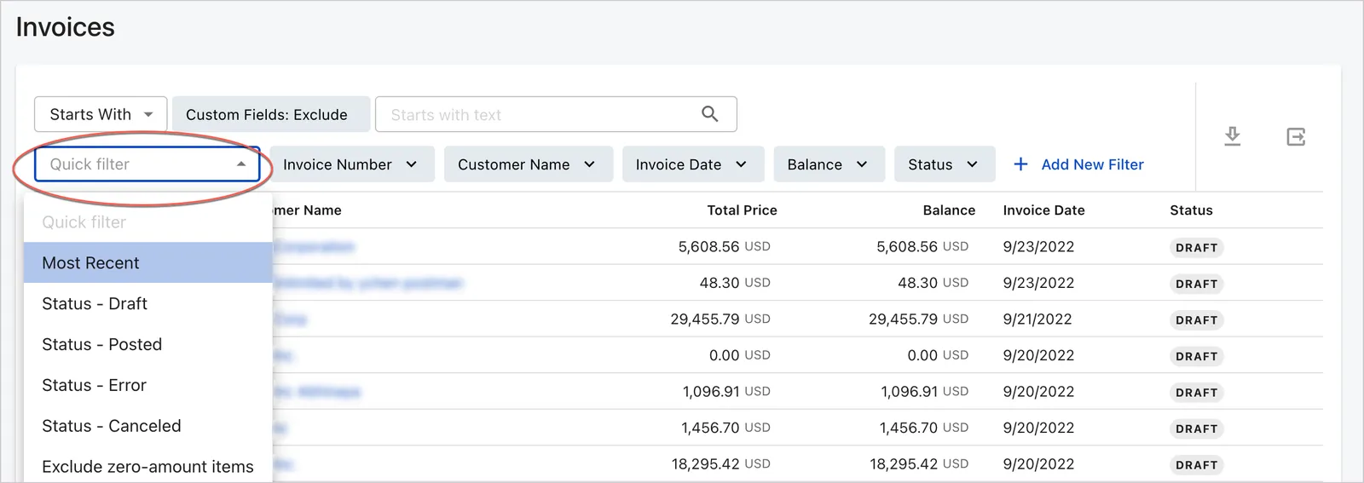Click the export arrow icon
The image size is (1364, 483).
(1296, 136)
